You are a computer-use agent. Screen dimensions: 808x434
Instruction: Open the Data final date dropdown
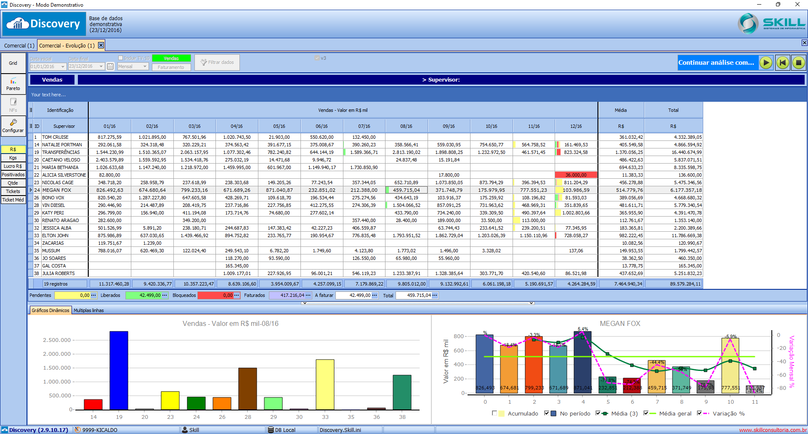101,66
